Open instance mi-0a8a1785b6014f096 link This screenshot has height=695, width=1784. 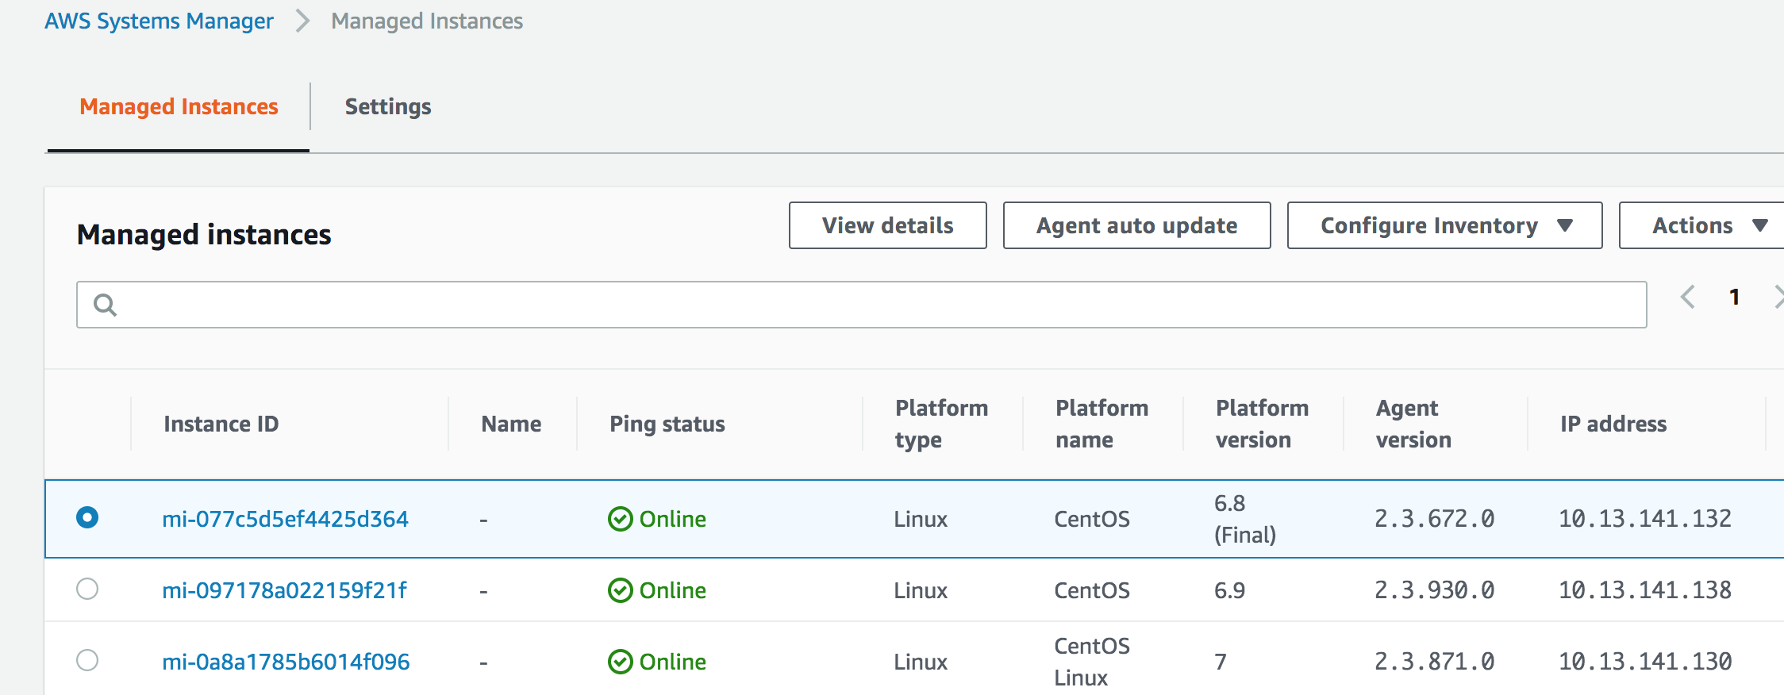coord(286,662)
